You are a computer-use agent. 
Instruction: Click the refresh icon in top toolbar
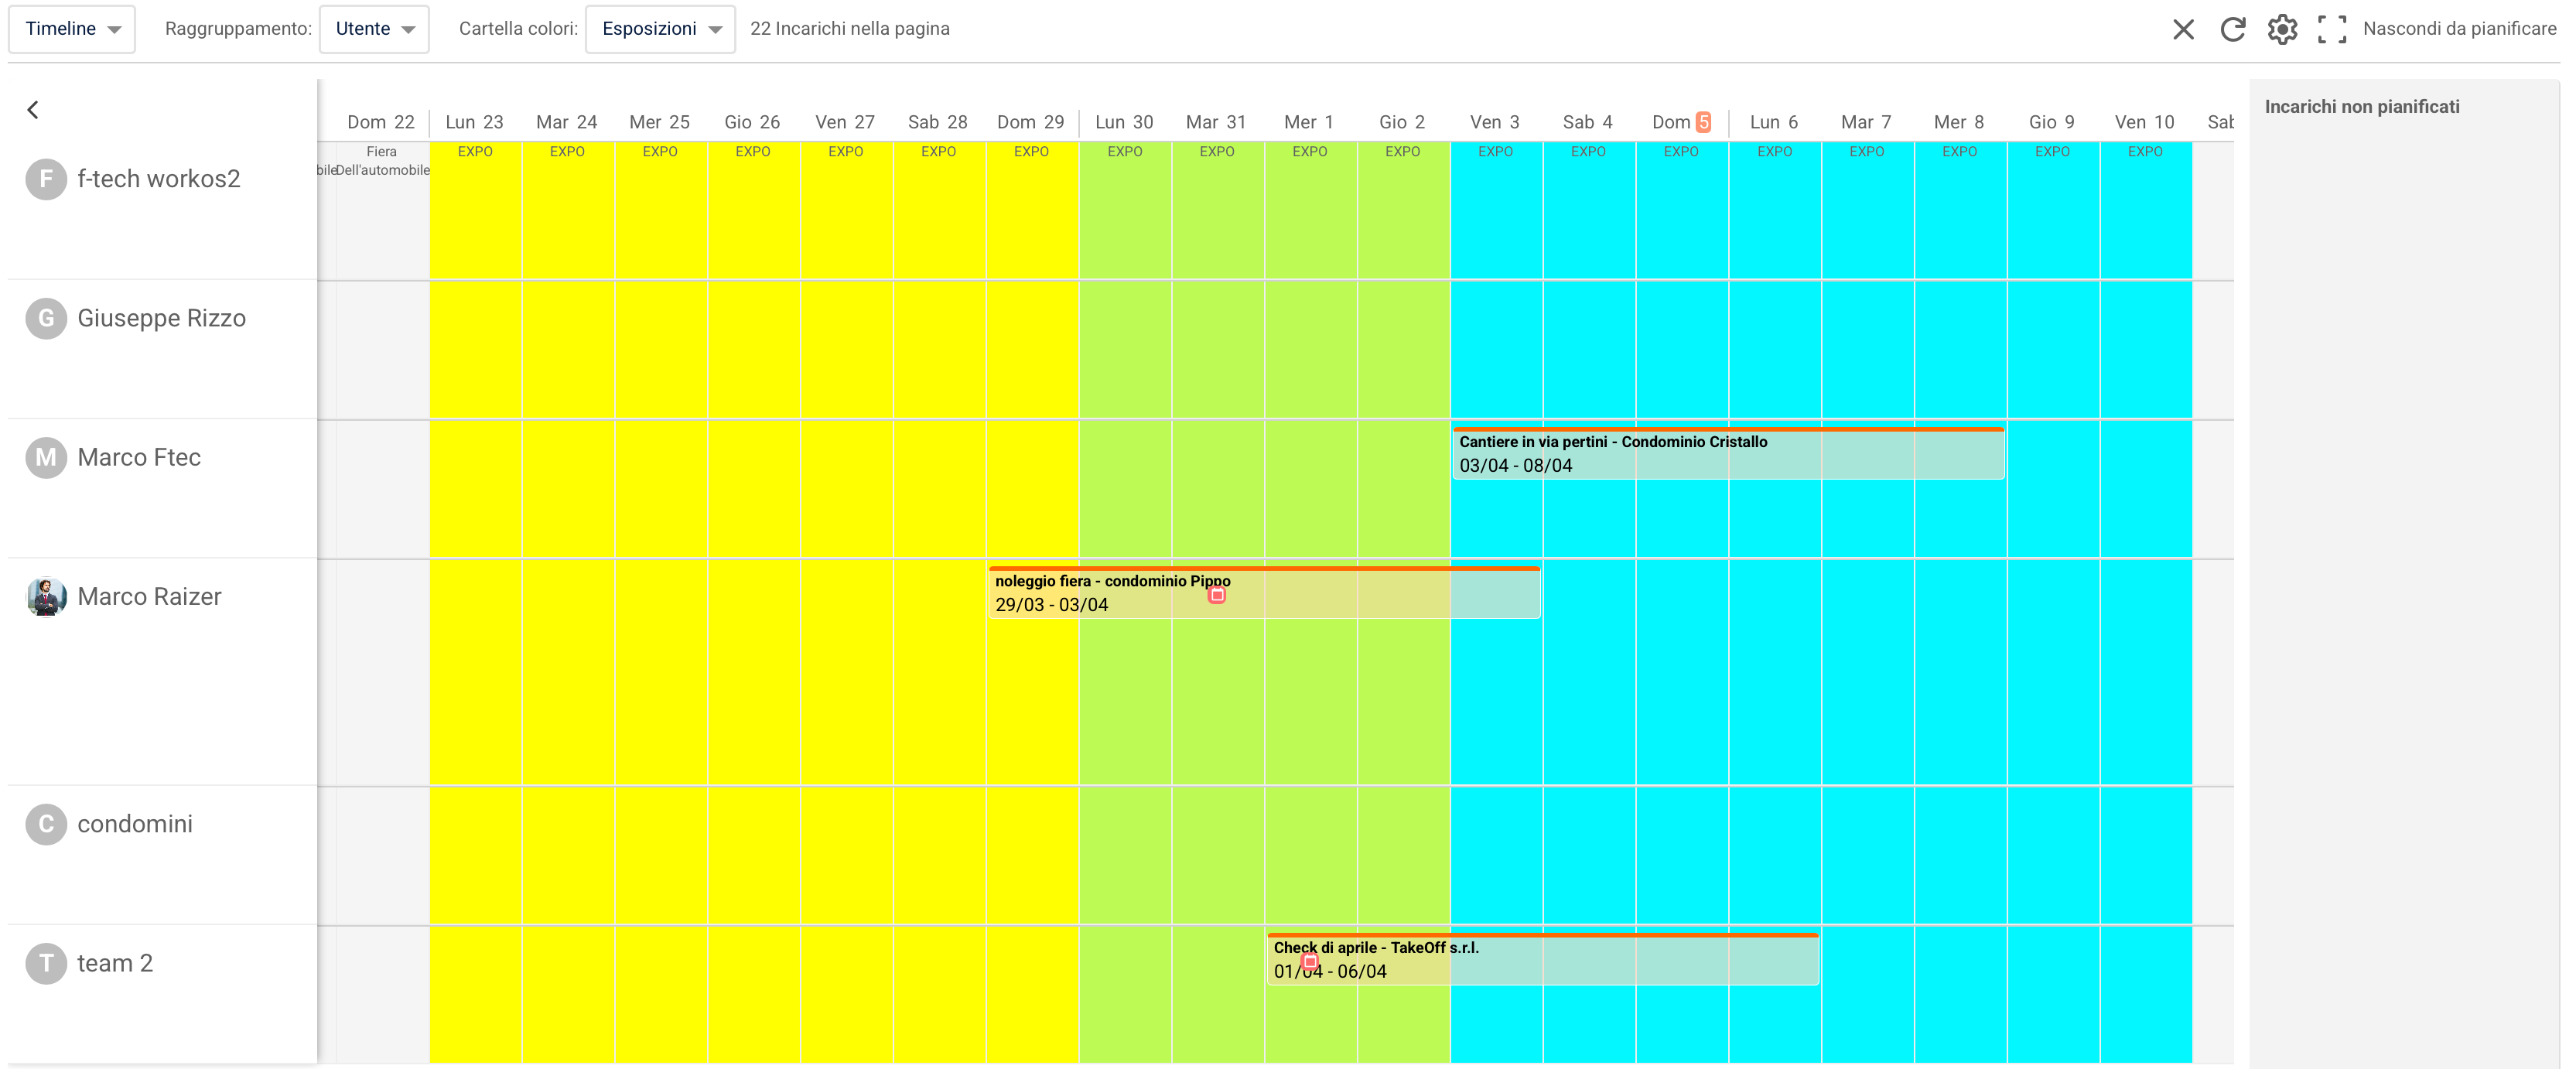click(2232, 29)
